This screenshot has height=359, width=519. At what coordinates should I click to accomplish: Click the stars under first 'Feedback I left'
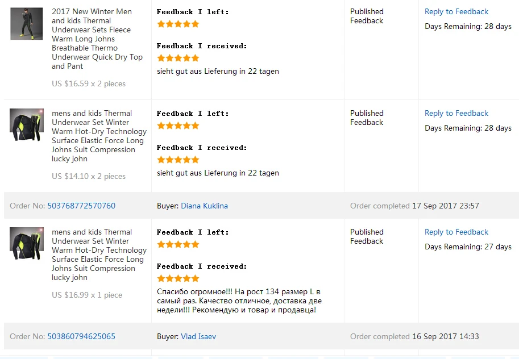[178, 24]
